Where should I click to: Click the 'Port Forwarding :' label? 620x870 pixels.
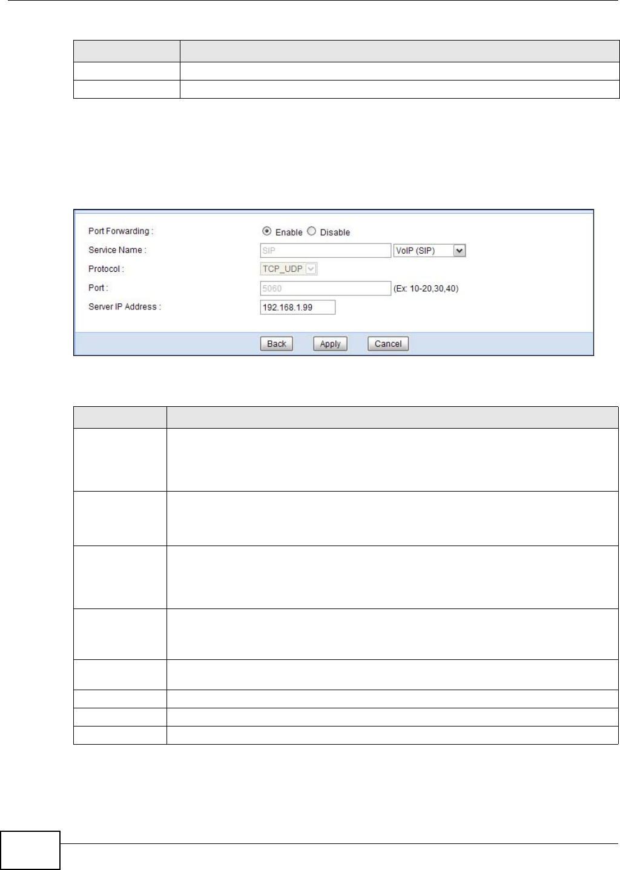[121, 231]
